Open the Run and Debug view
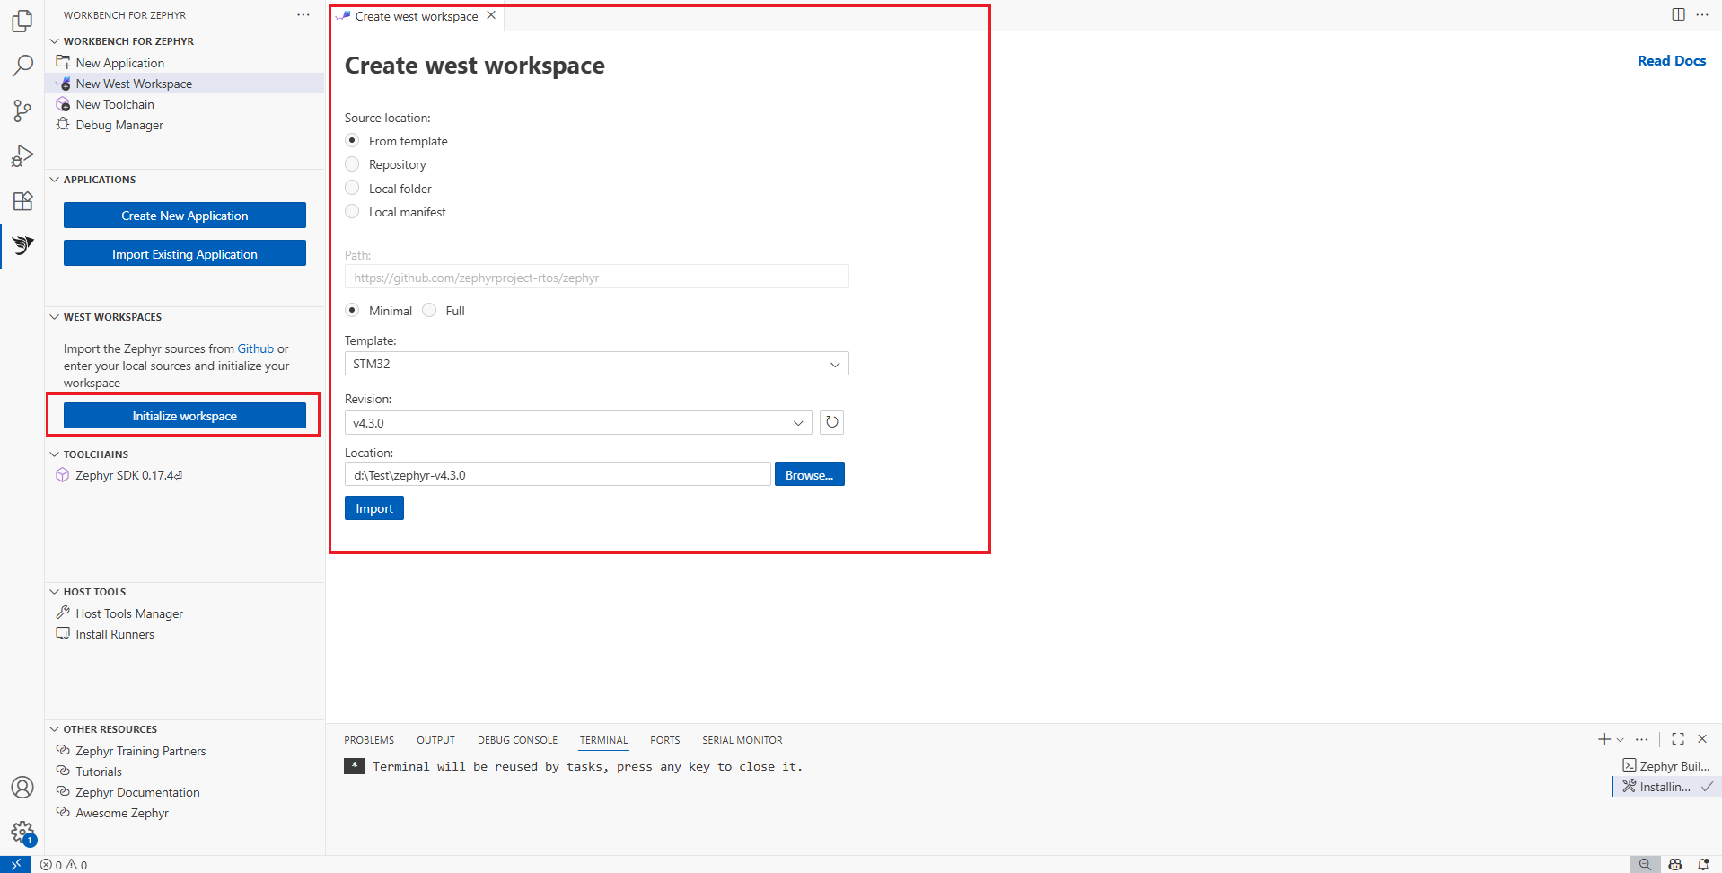This screenshot has height=873, width=1722. 22,155
